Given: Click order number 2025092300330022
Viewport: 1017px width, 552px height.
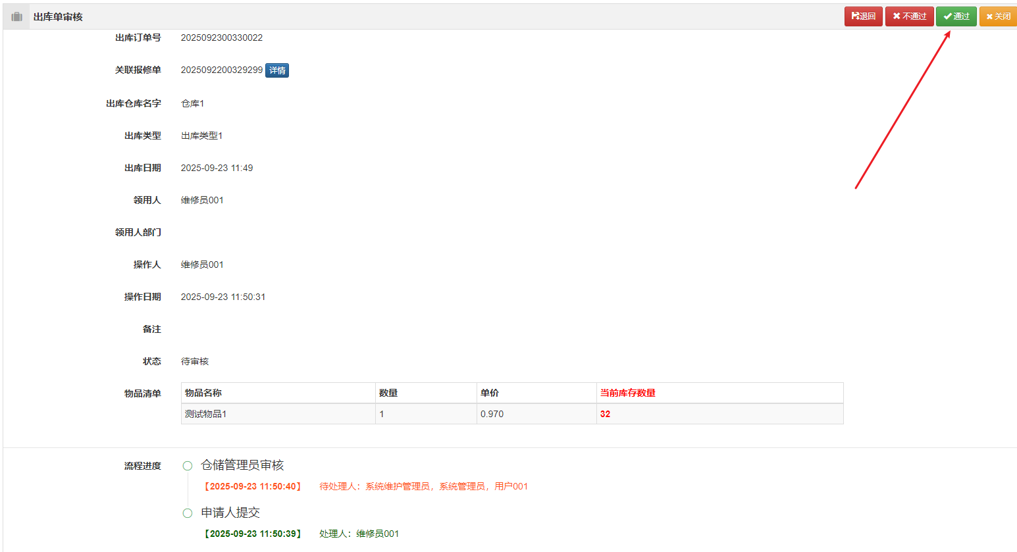Looking at the screenshot, I should [222, 38].
